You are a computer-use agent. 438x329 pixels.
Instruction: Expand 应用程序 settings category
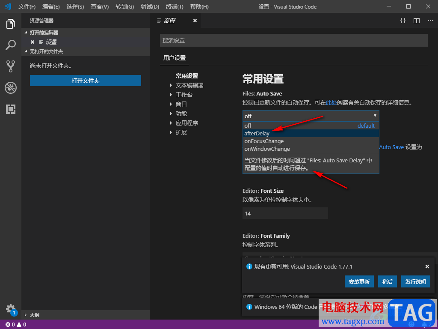[x=186, y=123]
